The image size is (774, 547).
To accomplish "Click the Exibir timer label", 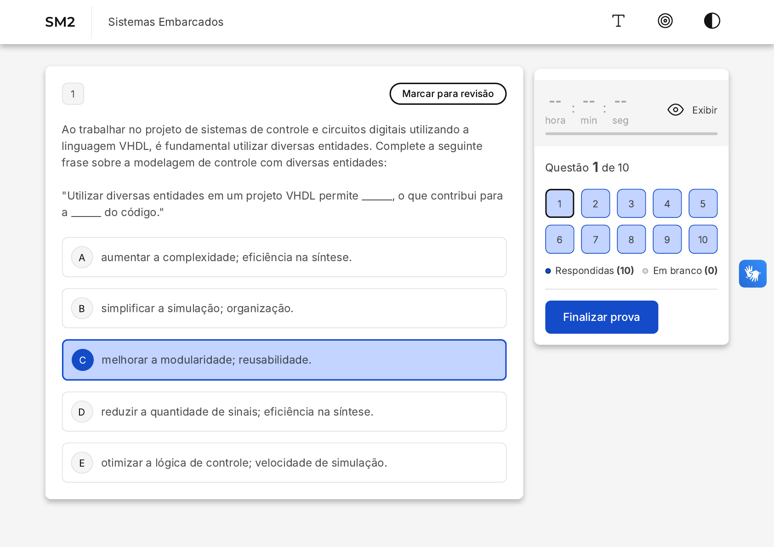I will (x=704, y=110).
